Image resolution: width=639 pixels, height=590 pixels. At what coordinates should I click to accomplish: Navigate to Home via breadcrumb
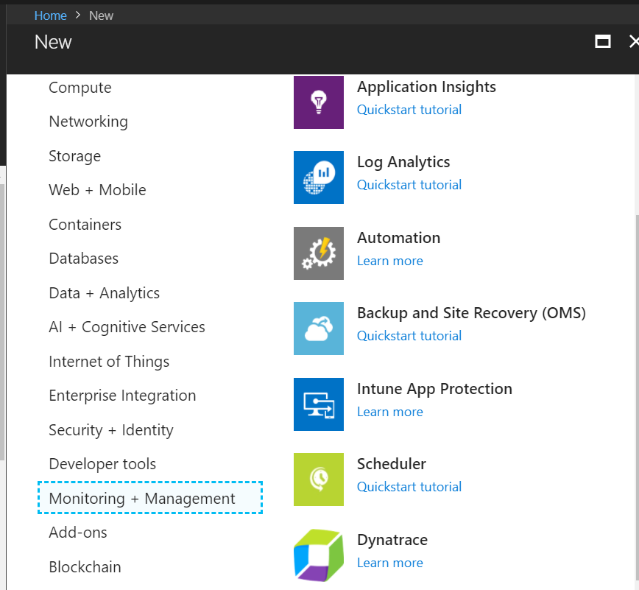(x=50, y=15)
